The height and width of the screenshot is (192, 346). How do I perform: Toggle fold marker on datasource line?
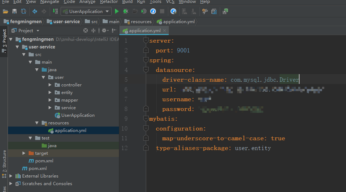(x=146, y=70)
